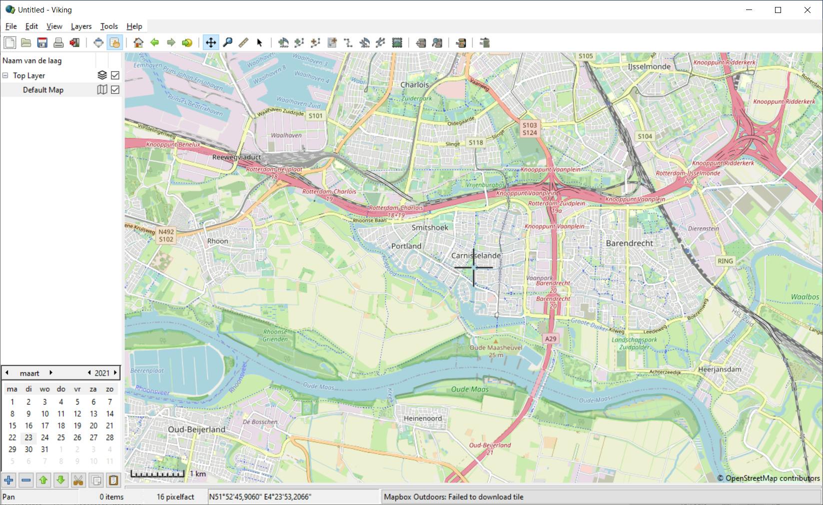Select day 17 in the calendar
823x505 pixels.
click(45, 426)
